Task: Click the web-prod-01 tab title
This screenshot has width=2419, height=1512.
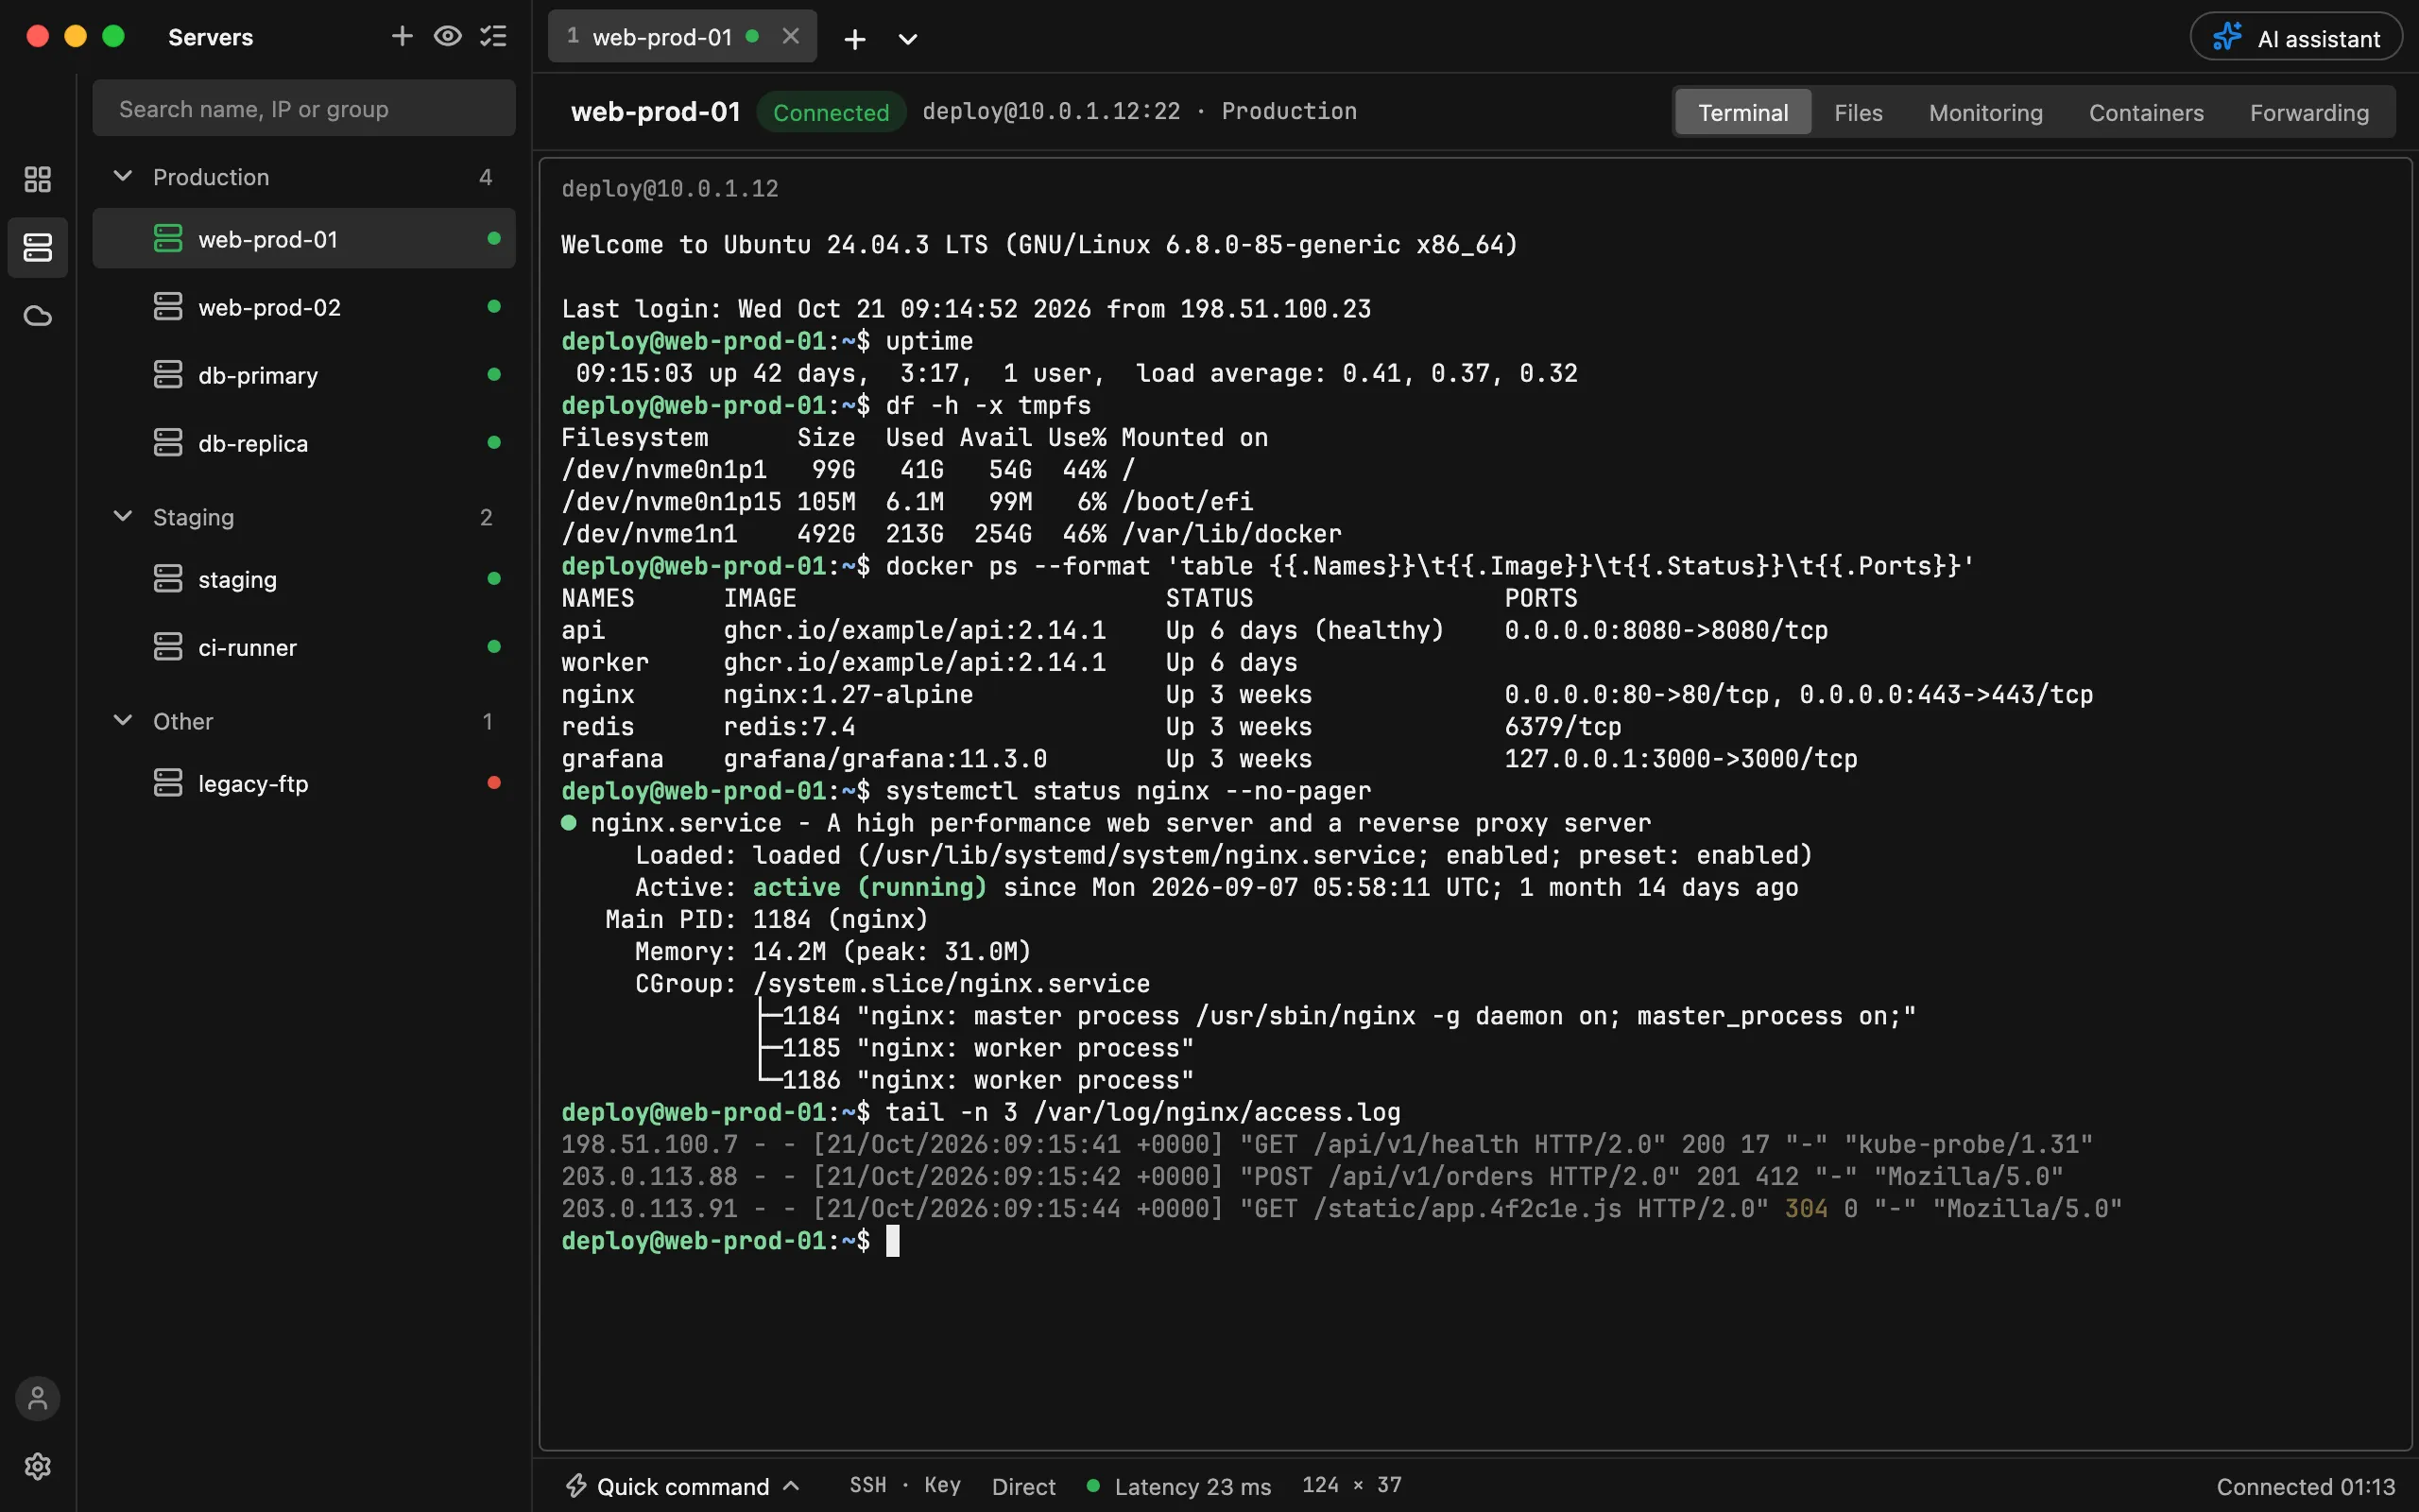Action: 661,37
